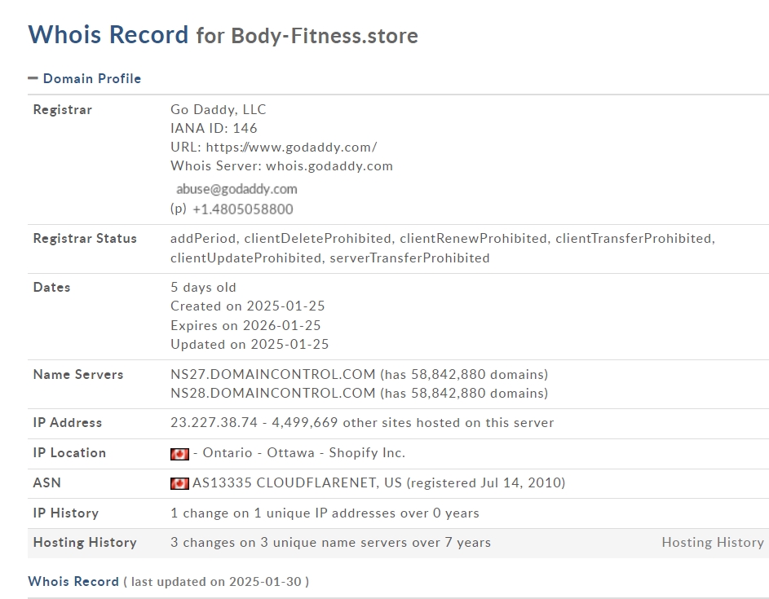The height and width of the screenshot is (599, 769).
Task: Select the 'Registrar' row label
Action: (62, 110)
